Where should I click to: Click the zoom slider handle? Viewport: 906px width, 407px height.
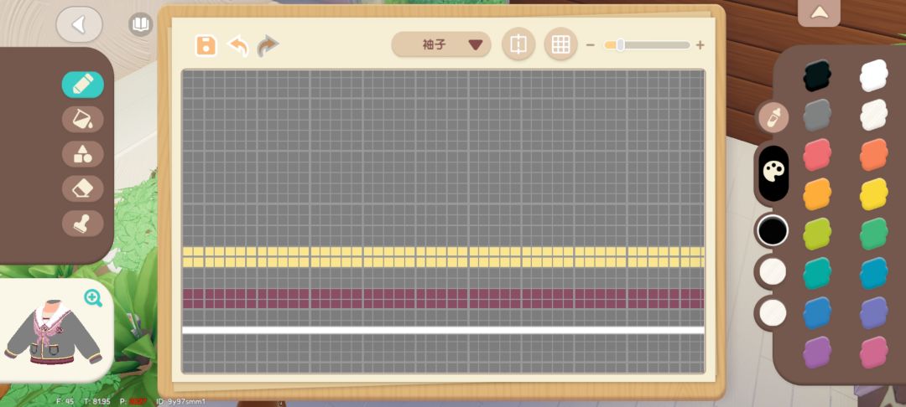tap(620, 45)
